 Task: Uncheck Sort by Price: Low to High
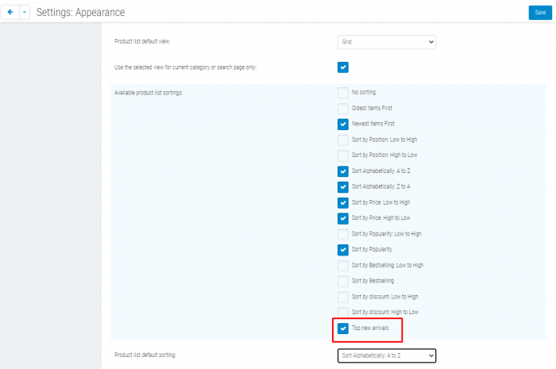click(343, 202)
